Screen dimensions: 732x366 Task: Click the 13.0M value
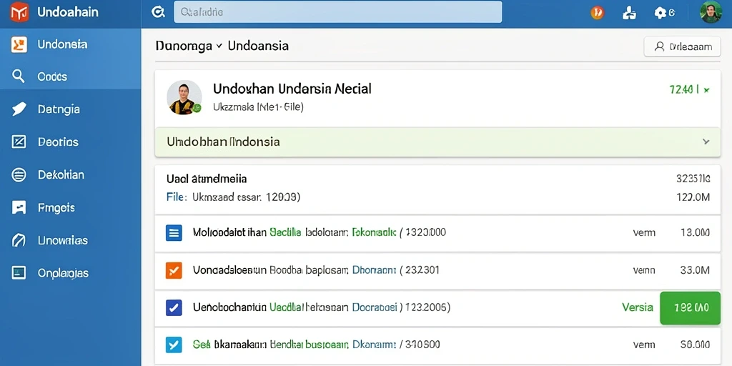pos(696,232)
